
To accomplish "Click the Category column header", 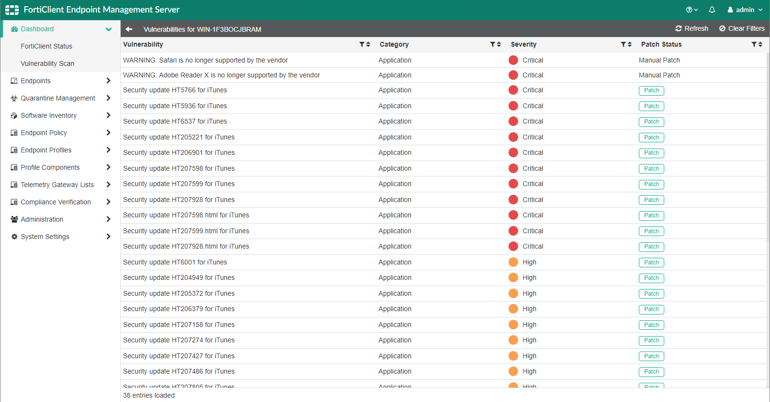I will (x=394, y=44).
